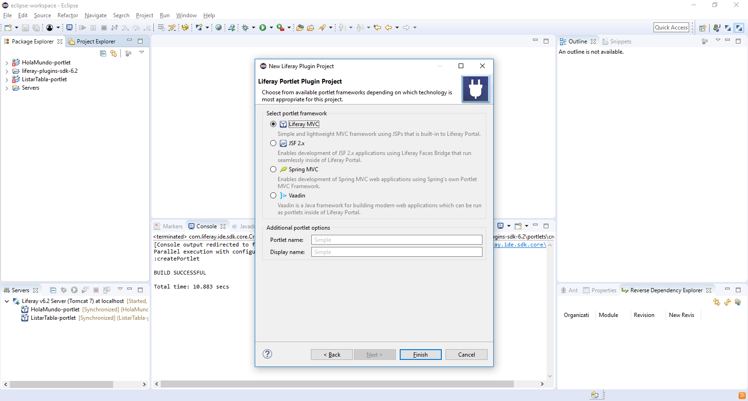The width and height of the screenshot is (748, 401).
Task: Click the Module column header
Action: pos(608,315)
